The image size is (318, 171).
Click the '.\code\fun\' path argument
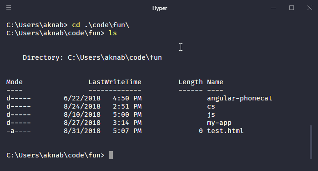(107, 25)
